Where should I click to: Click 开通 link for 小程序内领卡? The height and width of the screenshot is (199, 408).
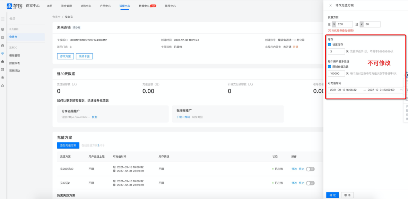[296, 47]
